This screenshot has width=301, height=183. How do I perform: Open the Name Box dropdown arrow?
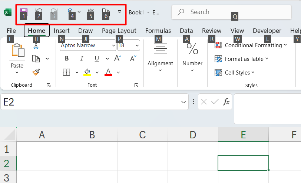click(183, 102)
